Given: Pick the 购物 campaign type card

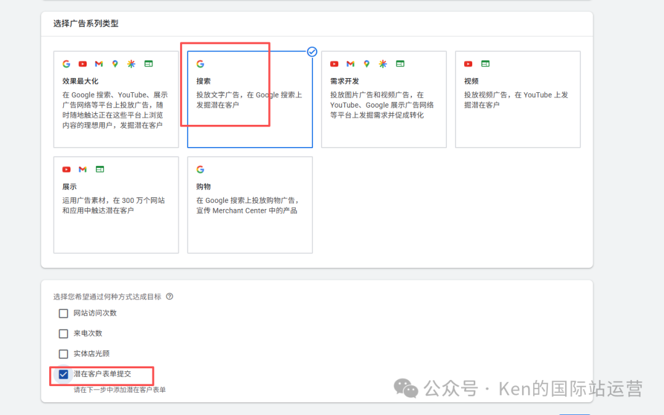Looking at the screenshot, I should pos(250,205).
